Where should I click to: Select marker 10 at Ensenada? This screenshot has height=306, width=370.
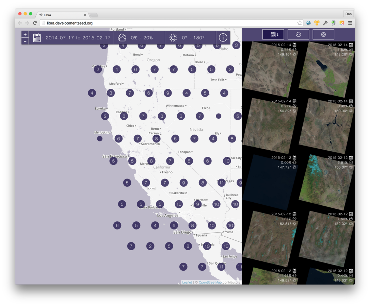(207, 246)
